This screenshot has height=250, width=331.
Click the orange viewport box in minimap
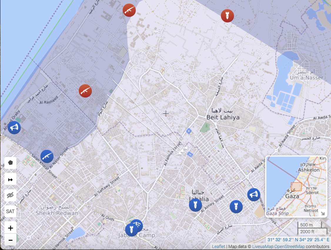(296, 187)
